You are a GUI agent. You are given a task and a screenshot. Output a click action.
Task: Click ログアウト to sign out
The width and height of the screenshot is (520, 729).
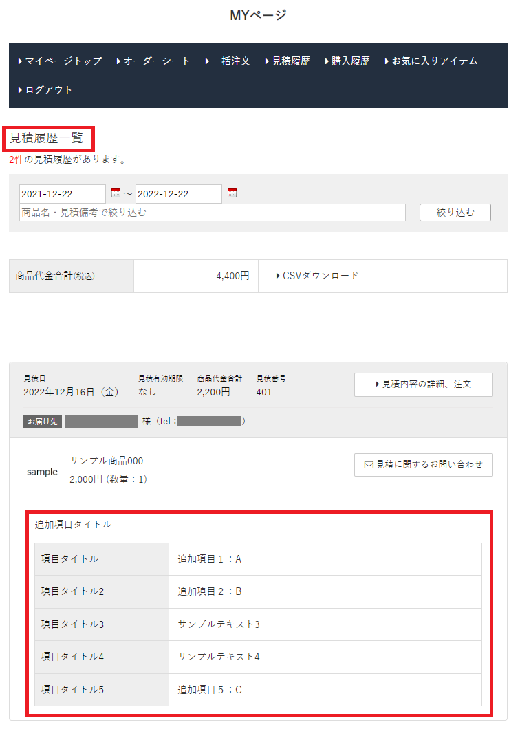pos(45,89)
